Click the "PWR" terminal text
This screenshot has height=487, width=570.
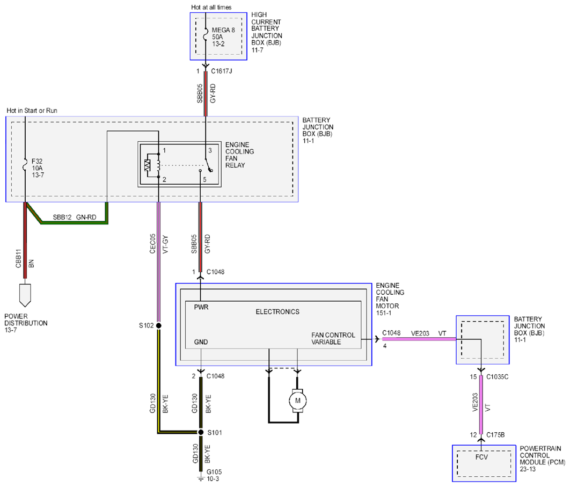coord(201,307)
